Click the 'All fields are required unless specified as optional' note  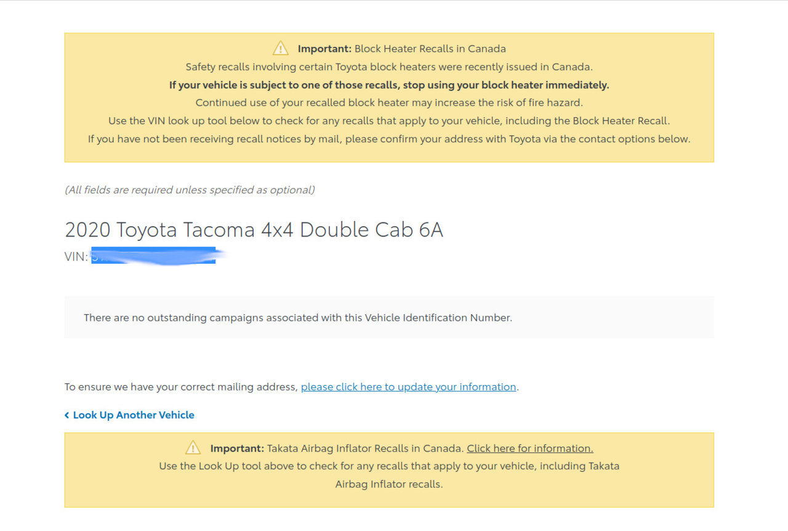tap(190, 190)
